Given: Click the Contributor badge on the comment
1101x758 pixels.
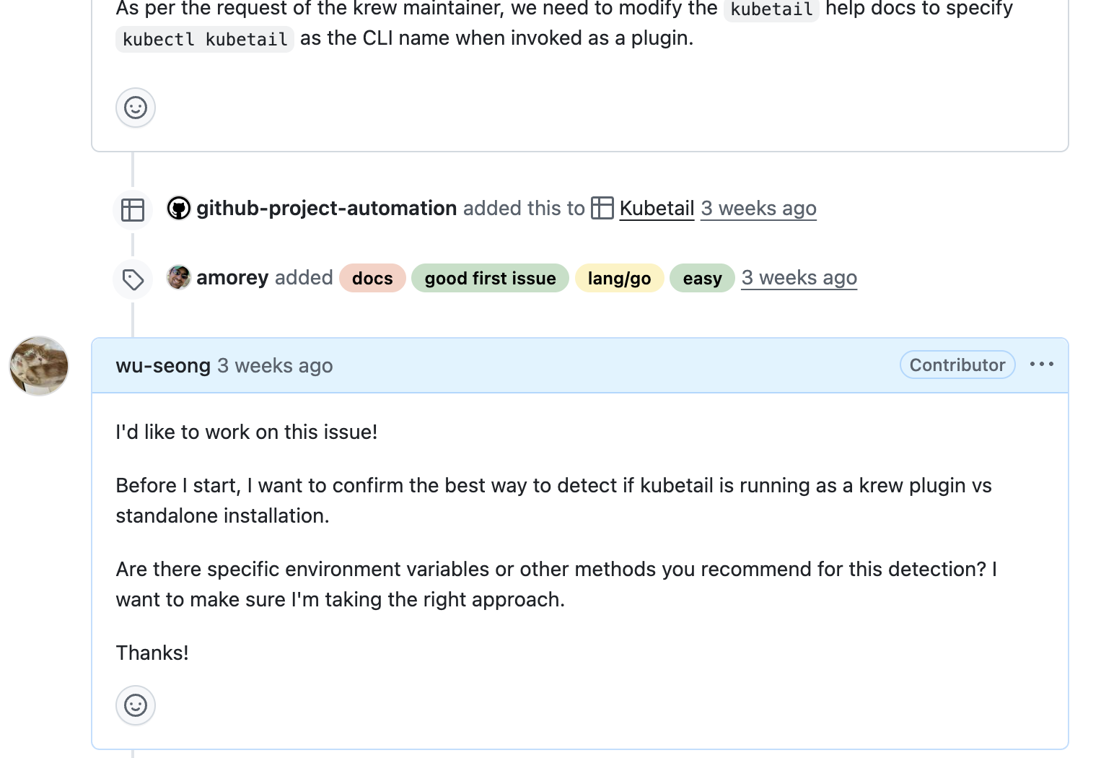Looking at the screenshot, I should coord(957,365).
